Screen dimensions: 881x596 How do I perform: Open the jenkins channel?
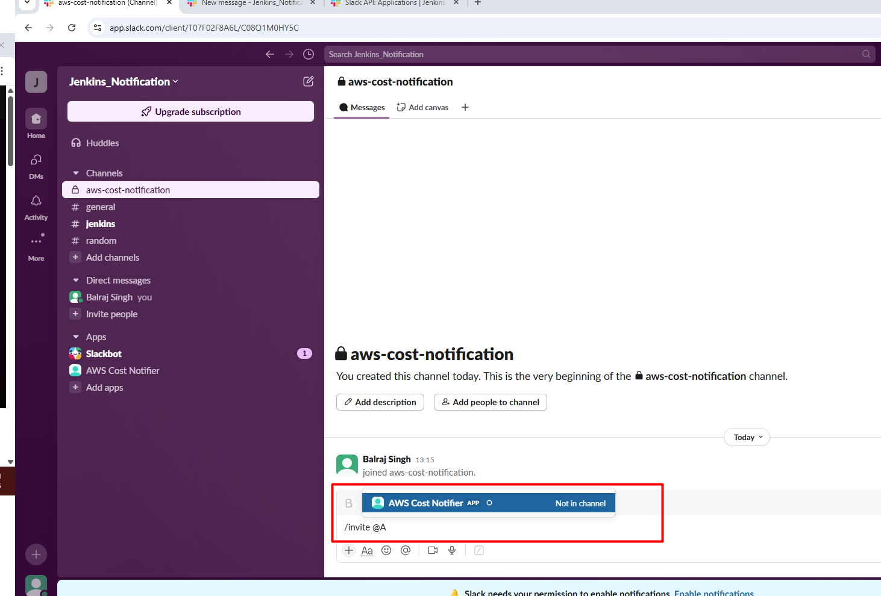(x=190, y=224)
